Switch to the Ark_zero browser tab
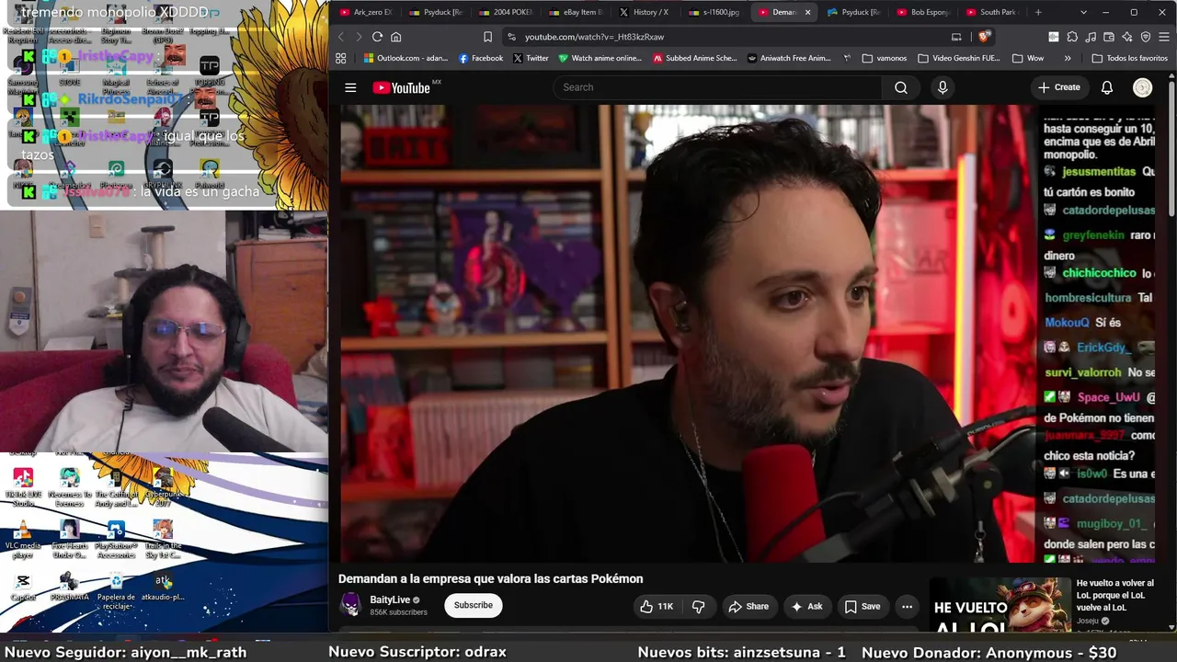This screenshot has width=1177, height=662. [365, 12]
